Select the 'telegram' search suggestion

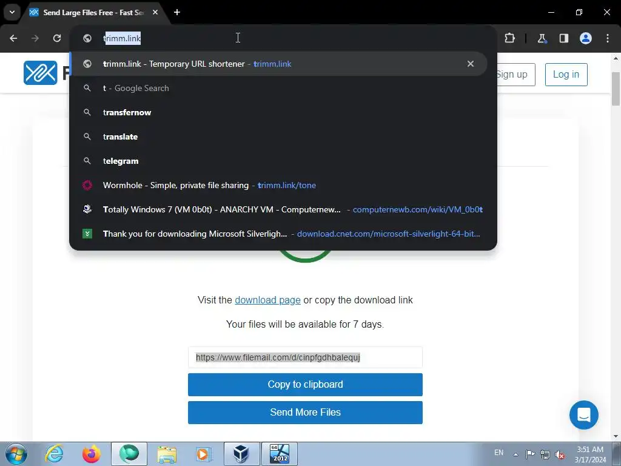coord(278,161)
